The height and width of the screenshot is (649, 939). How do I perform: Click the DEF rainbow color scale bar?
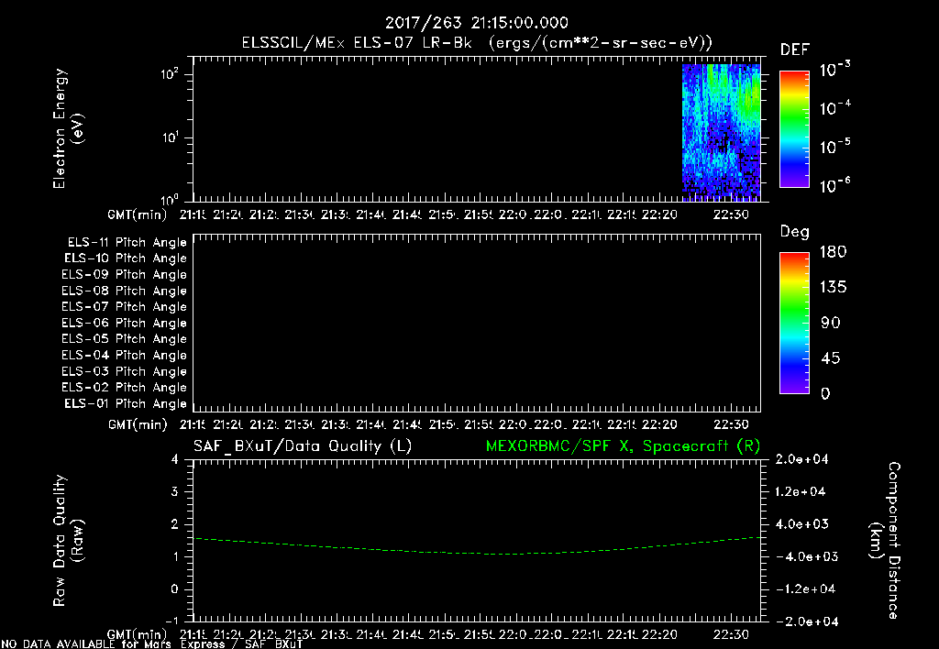[x=794, y=128]
